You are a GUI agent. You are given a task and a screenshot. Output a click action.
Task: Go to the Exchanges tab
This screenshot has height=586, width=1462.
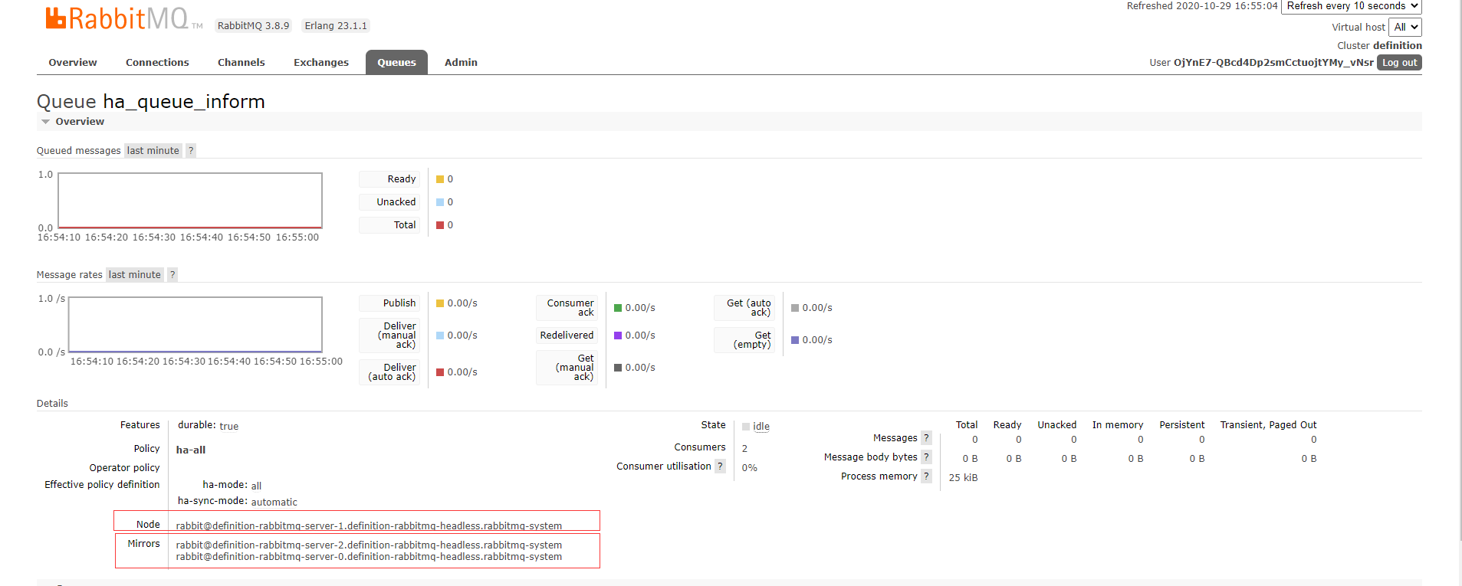[x=321, y=63]
